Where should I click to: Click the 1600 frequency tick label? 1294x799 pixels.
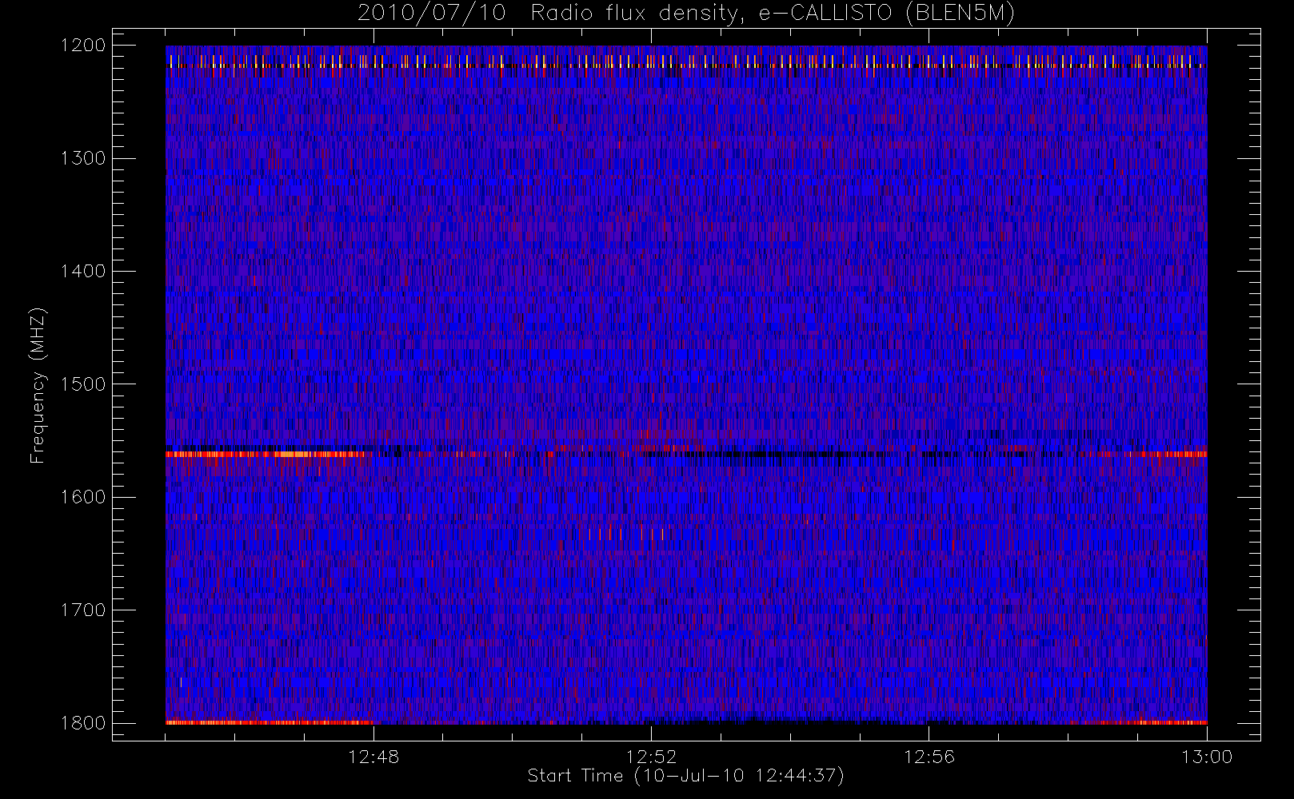[x=83, y=497]
